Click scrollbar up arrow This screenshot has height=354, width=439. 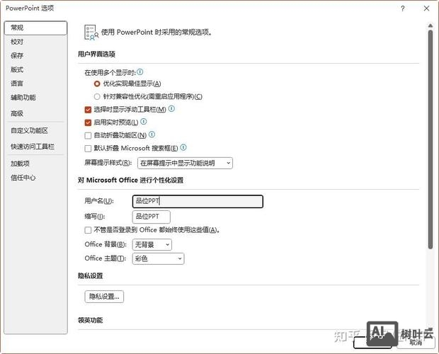coord(431,25)
